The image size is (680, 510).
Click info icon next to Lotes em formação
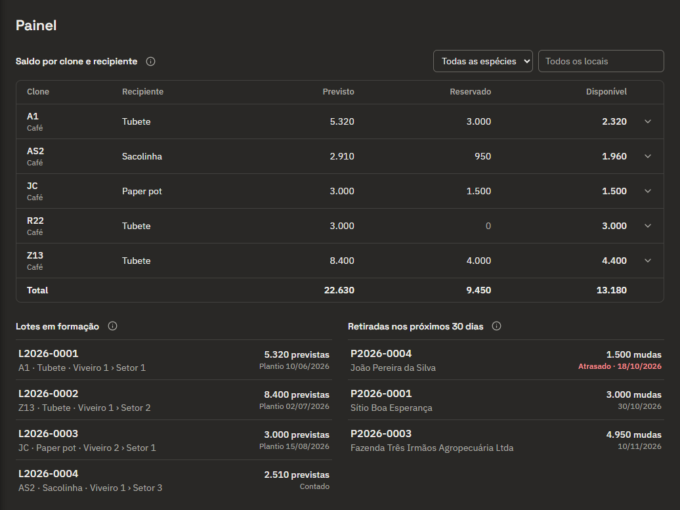click(x=112, y=326)
